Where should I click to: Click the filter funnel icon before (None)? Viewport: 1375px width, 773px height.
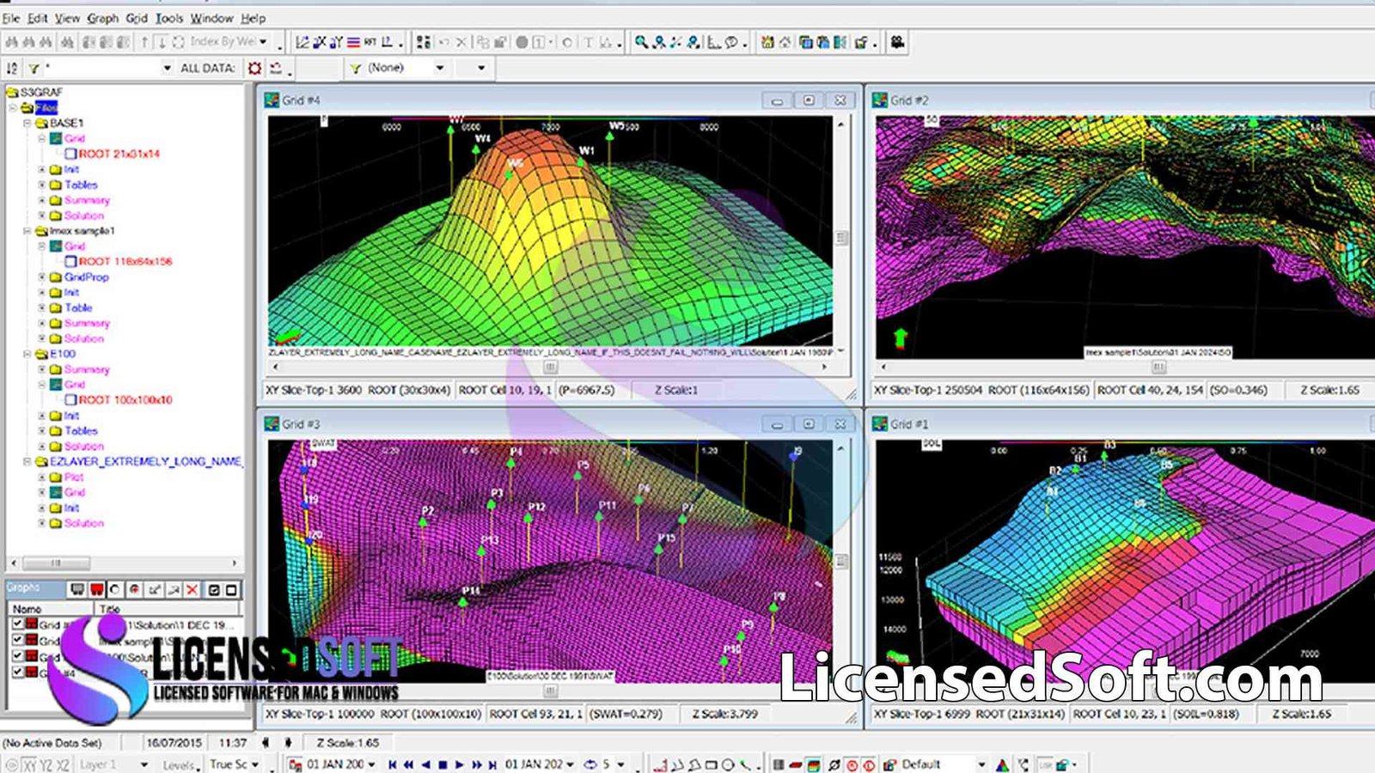355,68
